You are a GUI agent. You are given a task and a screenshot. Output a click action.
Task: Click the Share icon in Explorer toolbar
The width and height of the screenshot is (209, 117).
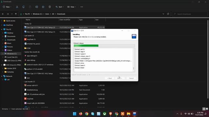[43, 7]
